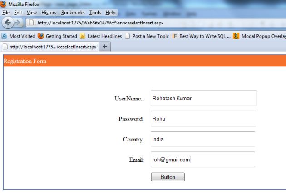Click the Firefox logo in the title bar
This screenshot has height=193, width=286.
click(x=3, y=4)
